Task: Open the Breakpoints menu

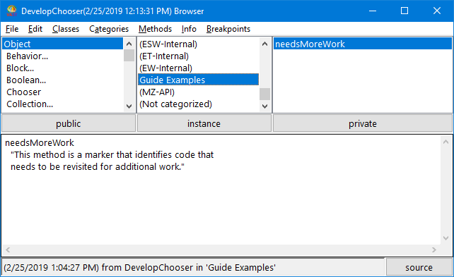Action: click(x=228, y=29)
